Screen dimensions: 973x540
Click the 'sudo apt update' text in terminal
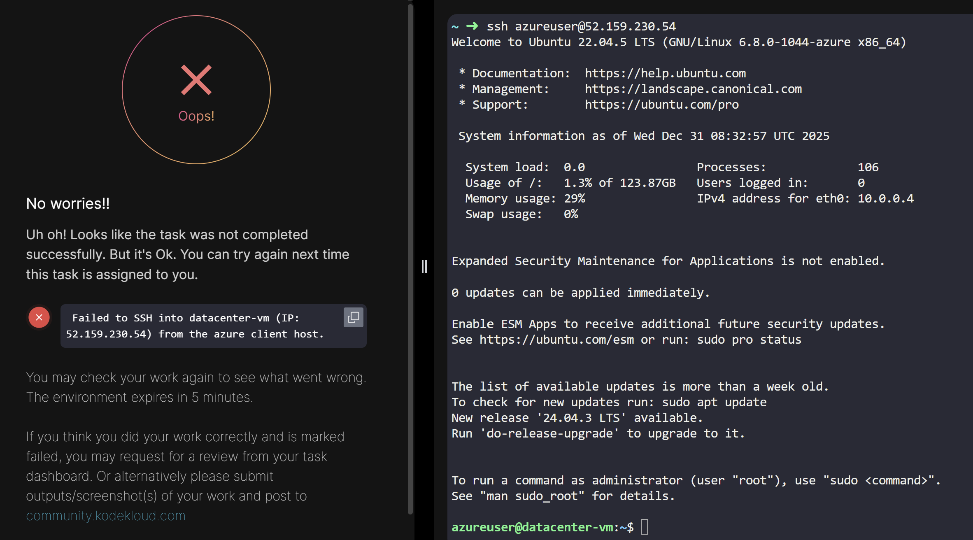[x=714, y=402]
